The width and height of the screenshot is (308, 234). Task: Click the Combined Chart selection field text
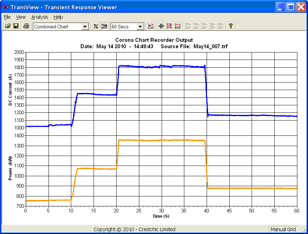point(51,27)
